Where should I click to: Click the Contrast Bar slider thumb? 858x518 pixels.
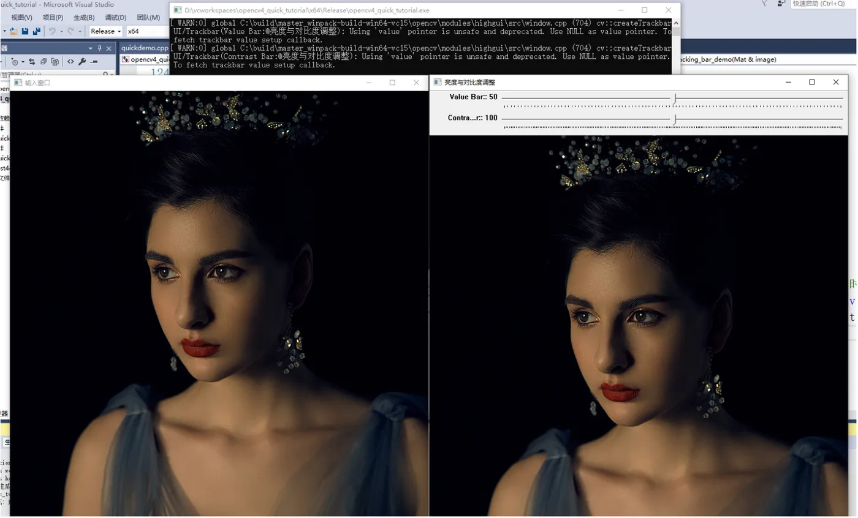coord(675,119)
